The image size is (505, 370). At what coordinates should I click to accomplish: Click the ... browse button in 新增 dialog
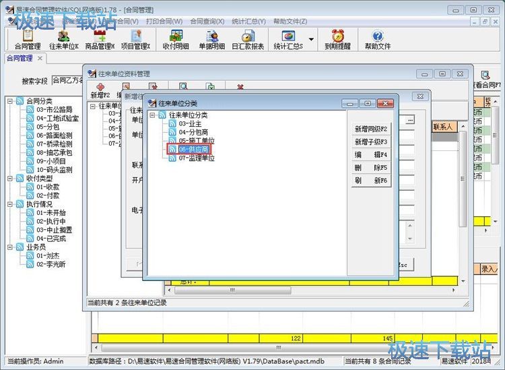coord(410,120)
